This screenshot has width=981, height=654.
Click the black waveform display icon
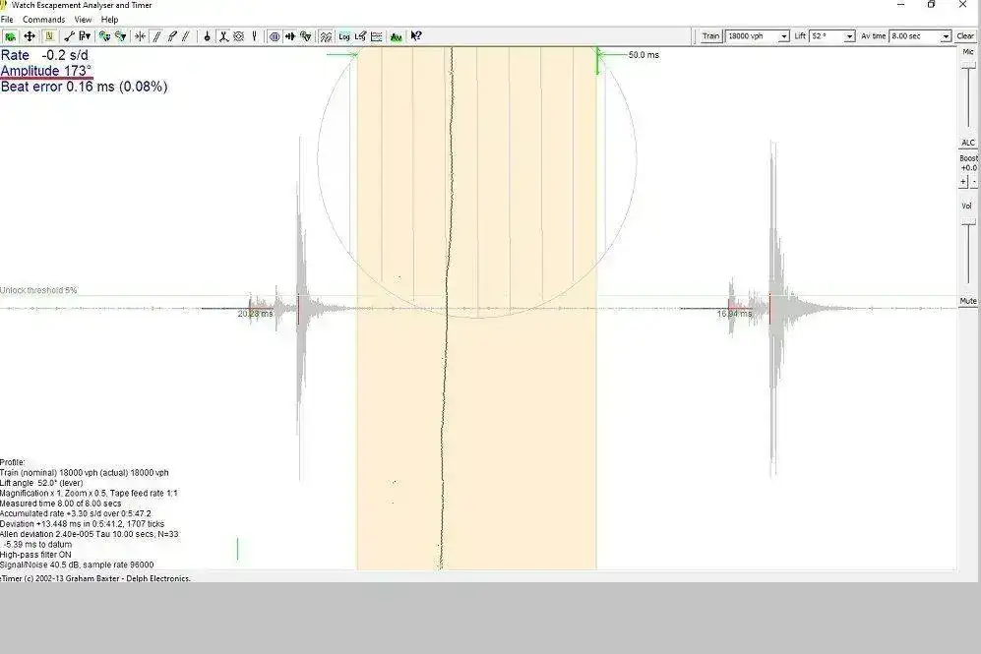290,36
